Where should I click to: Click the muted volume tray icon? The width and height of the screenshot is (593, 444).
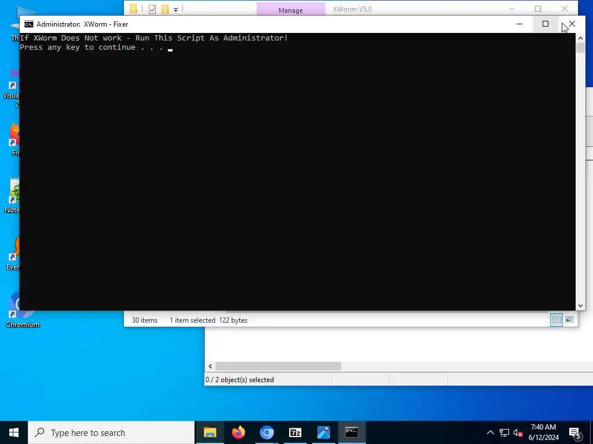point(518,432)
